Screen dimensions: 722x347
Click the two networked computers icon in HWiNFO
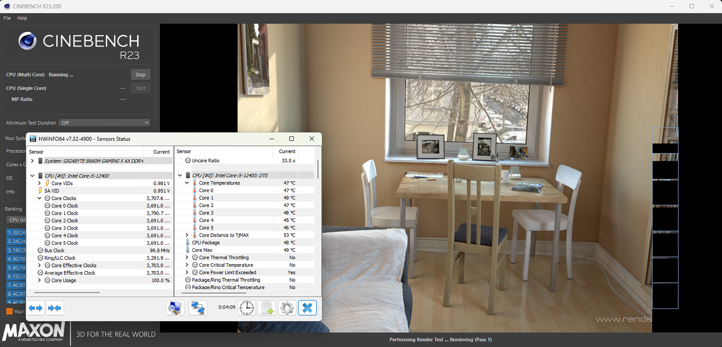198,308
